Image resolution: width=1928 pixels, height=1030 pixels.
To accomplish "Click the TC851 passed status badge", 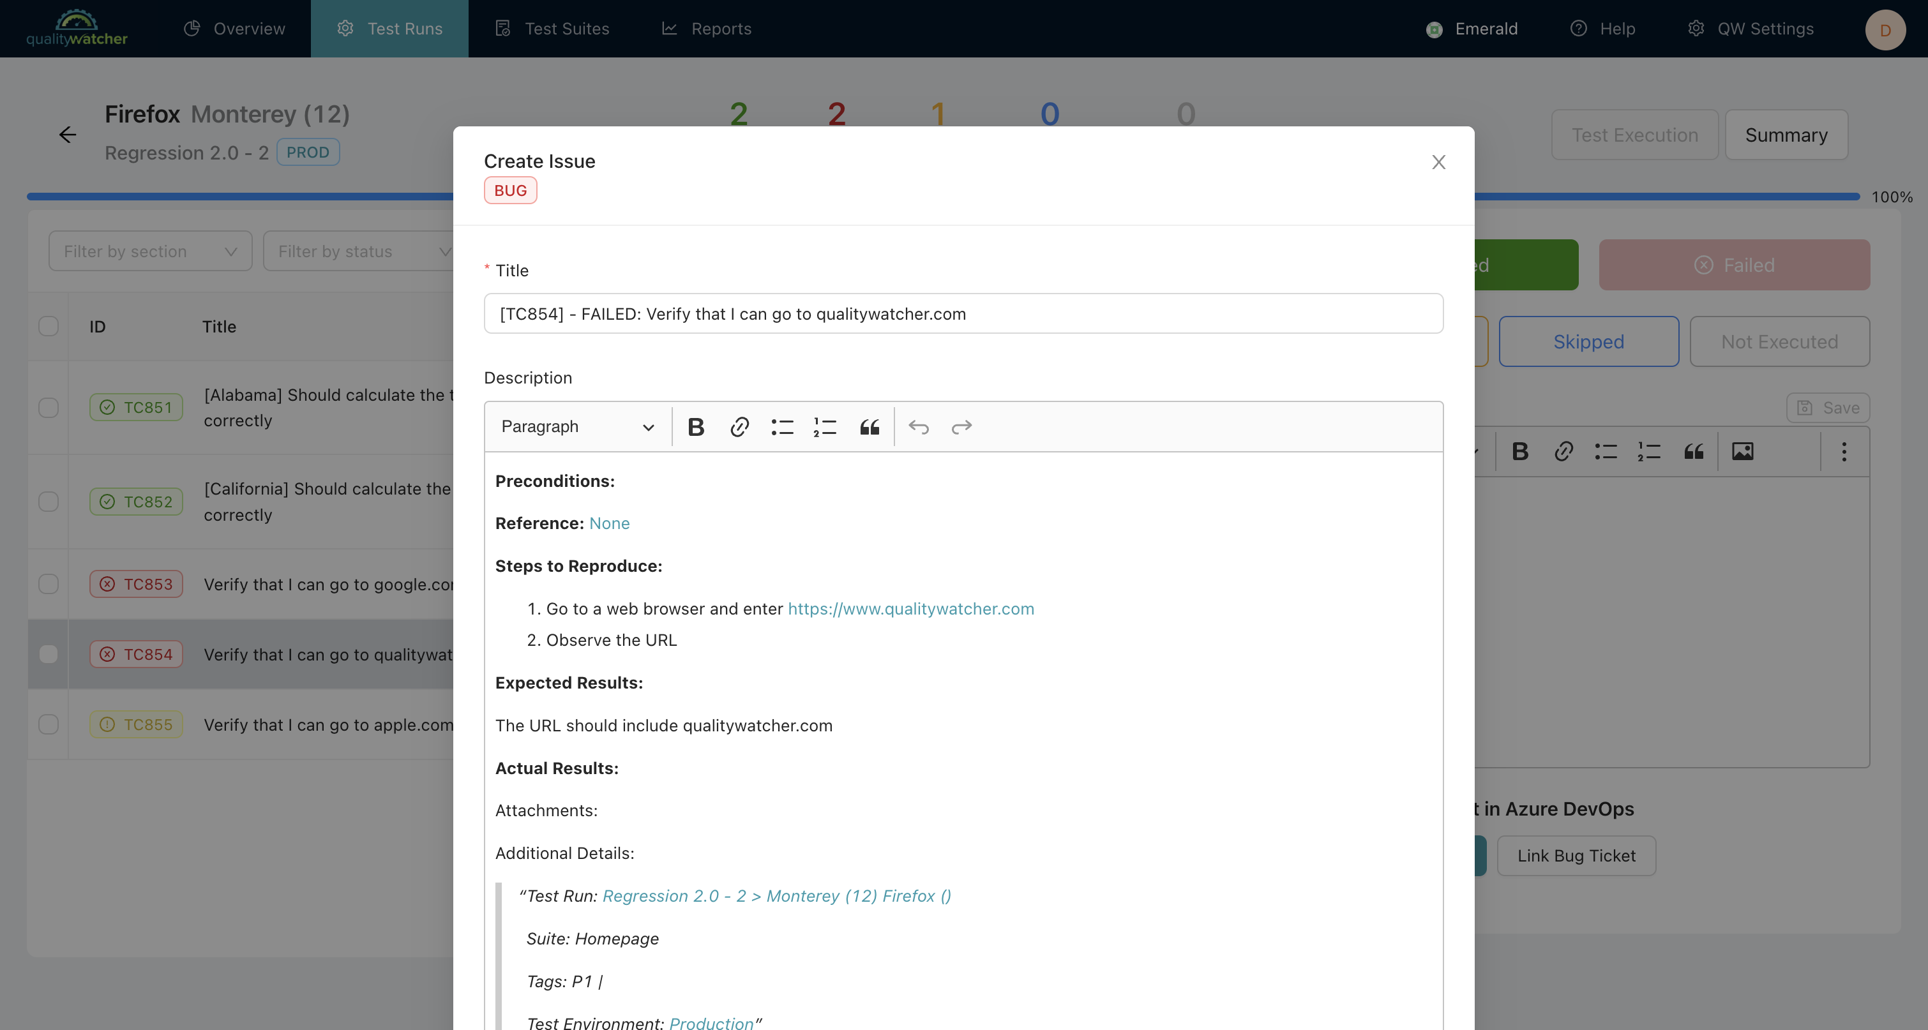I will pyautogui.click(x=136, y=408).
